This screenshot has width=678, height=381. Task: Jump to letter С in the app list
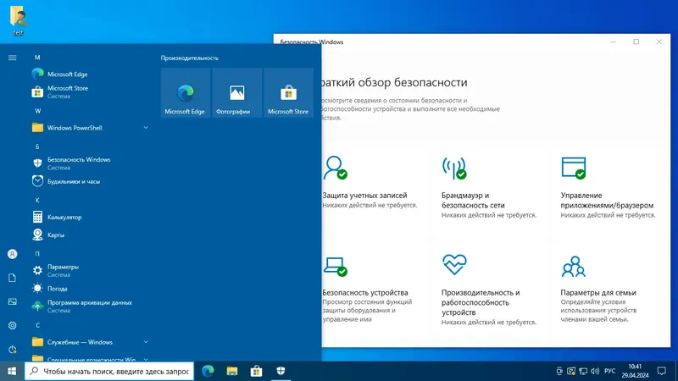37,325
